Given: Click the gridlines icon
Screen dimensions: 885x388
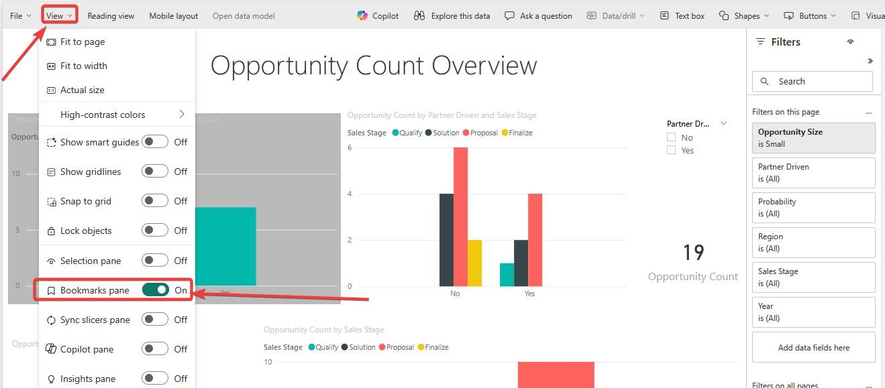Looking at the screenshot, I should 52,172.
